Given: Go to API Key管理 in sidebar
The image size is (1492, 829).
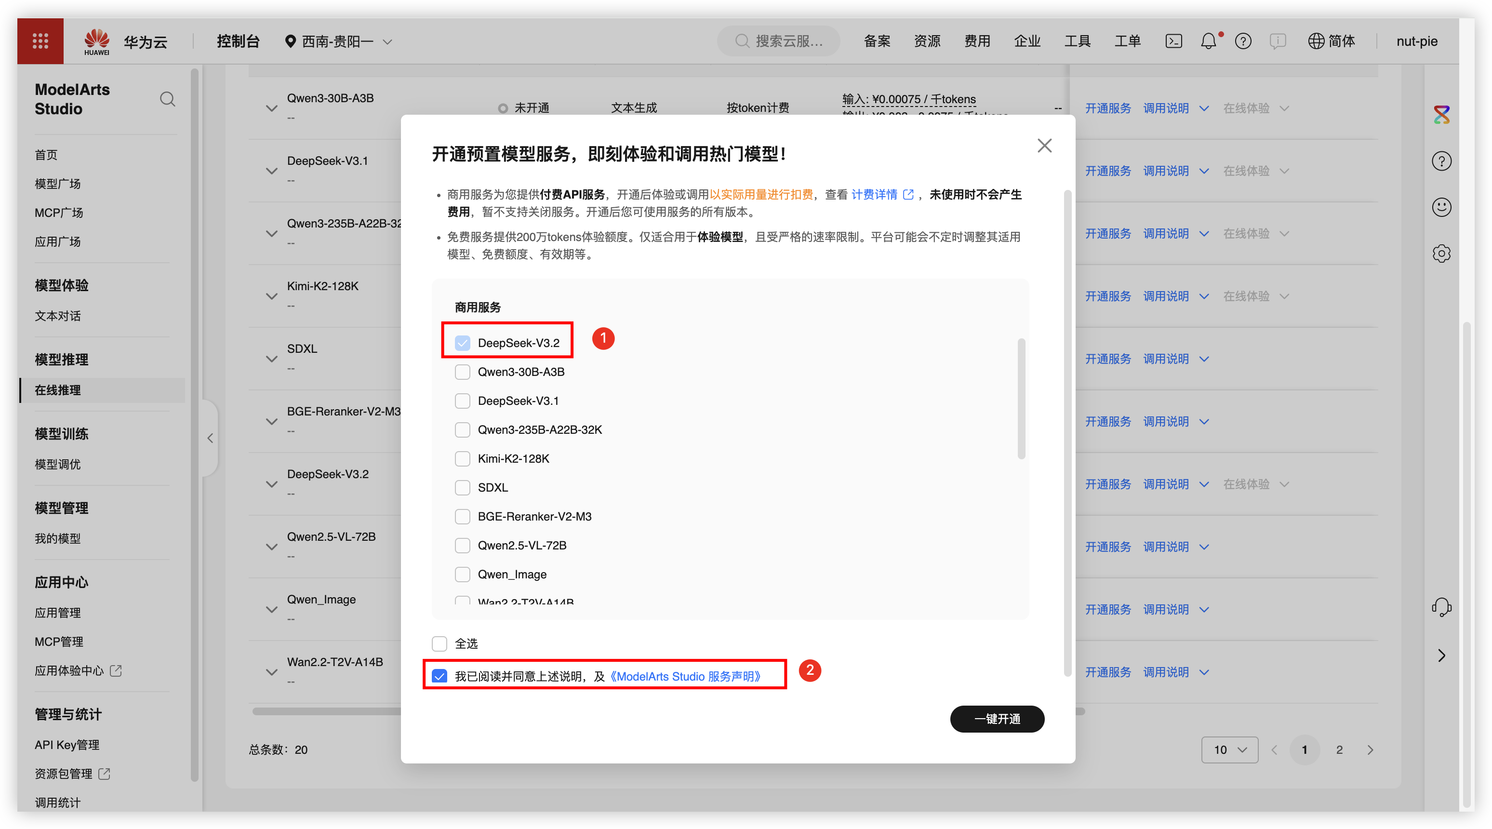Looking at the screenshot, I should [x=67, y=745].
